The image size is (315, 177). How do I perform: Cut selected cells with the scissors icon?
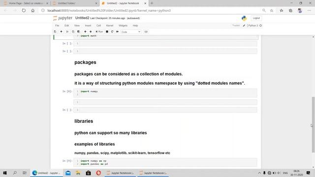[67, 31]
